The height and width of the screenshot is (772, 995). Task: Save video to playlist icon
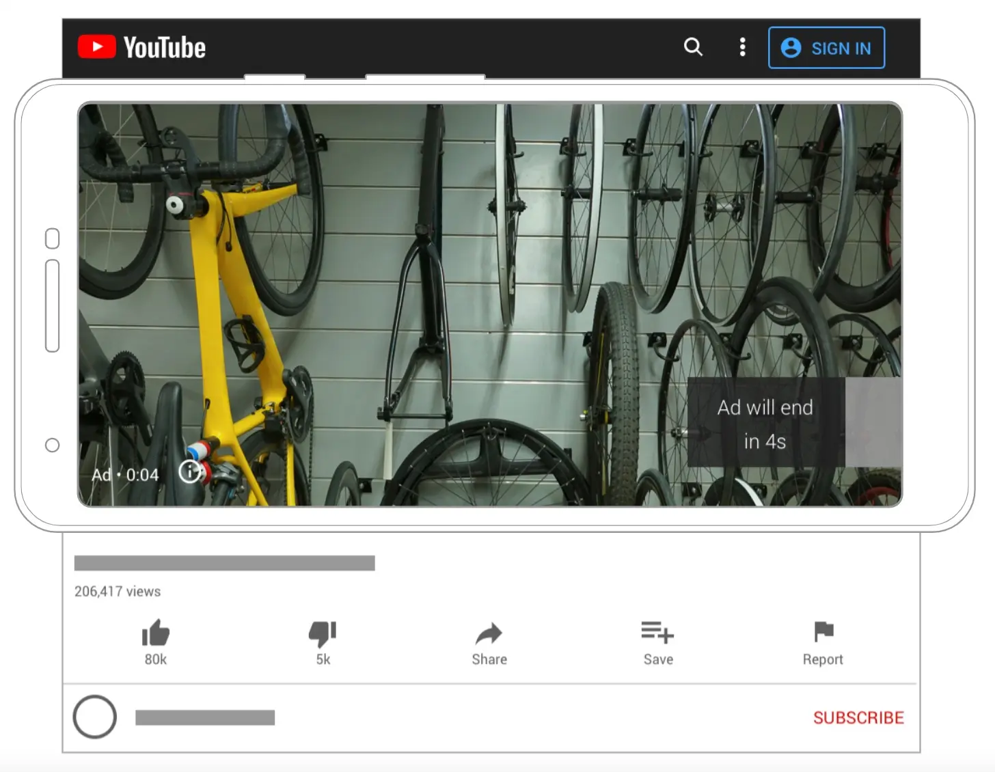tap(657, 633)
